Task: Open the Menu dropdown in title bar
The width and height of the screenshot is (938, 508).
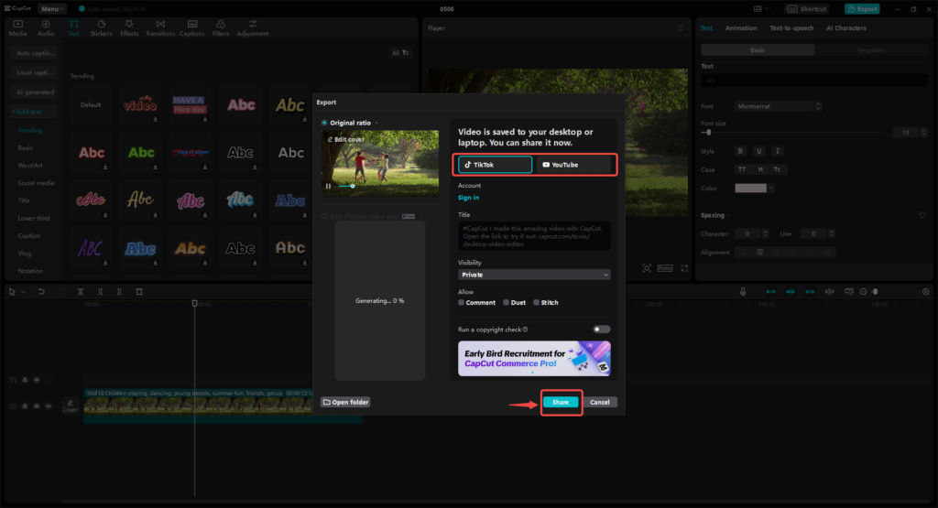Action: (52, 8)
